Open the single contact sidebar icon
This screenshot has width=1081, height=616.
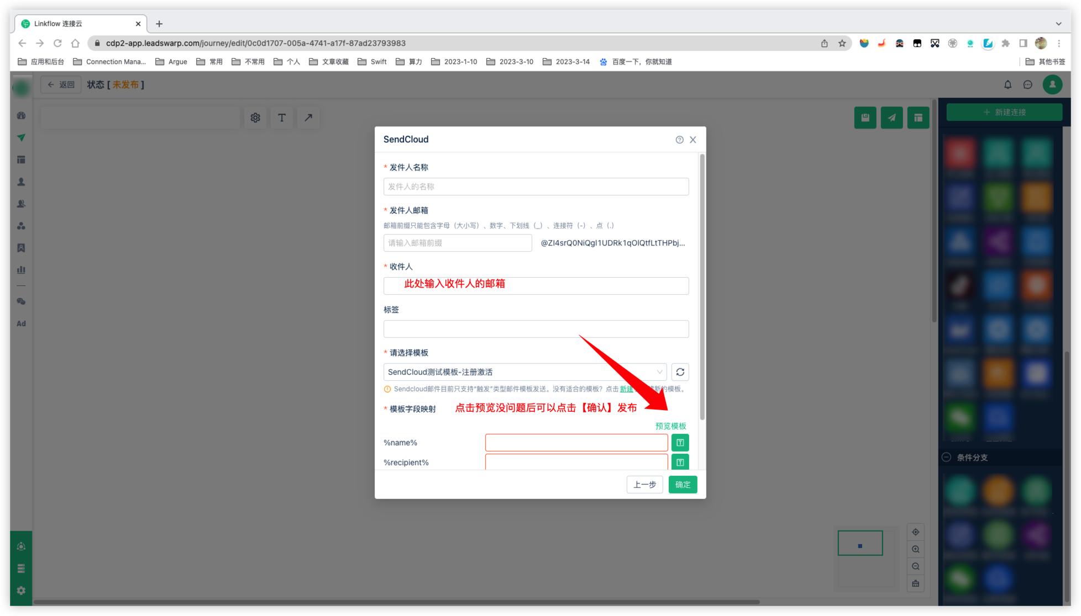[x=21, y=182]
